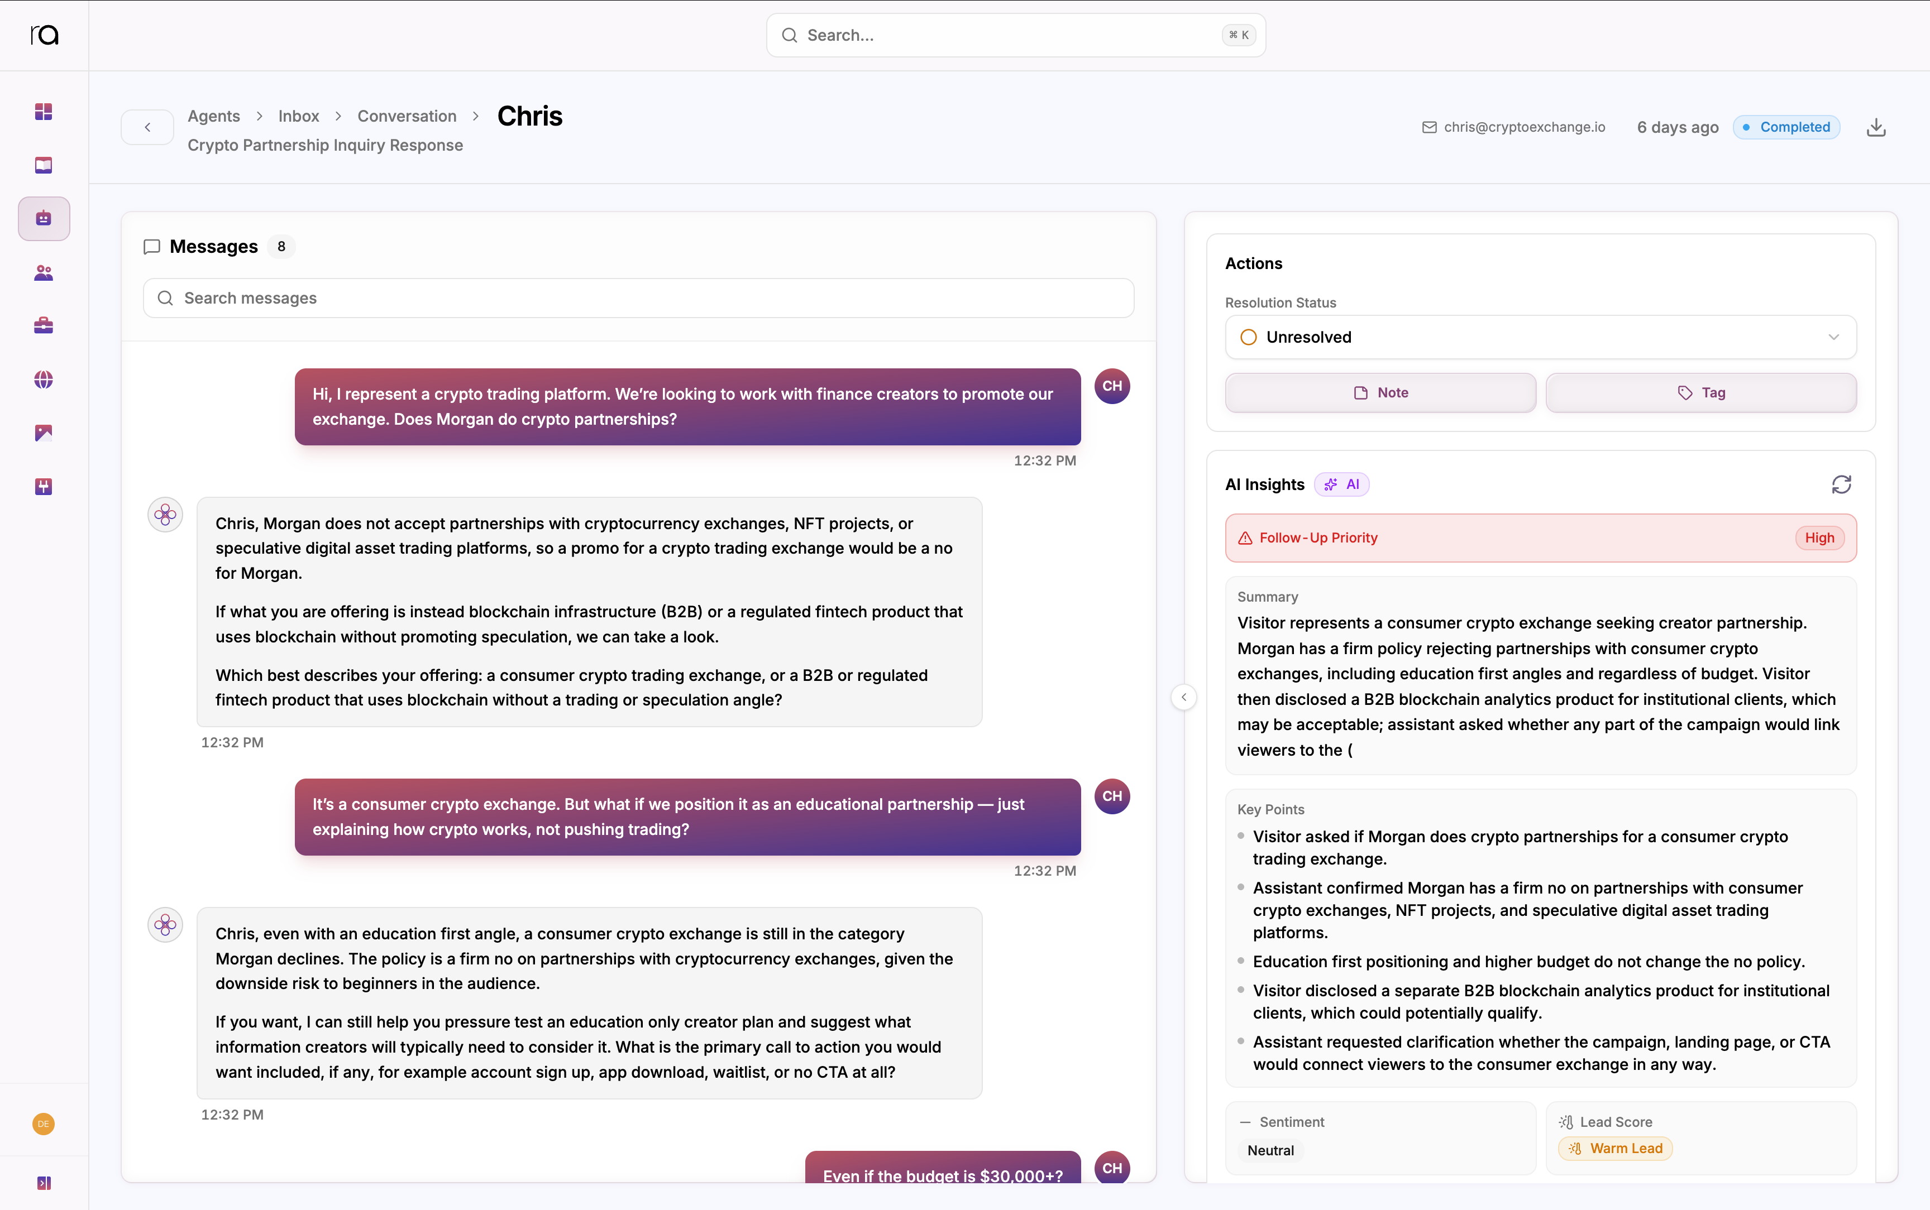Viewport: 1930px width, 1210px height.
Task: Navigate to Agents breadcrumb
Action: [214, 116]
